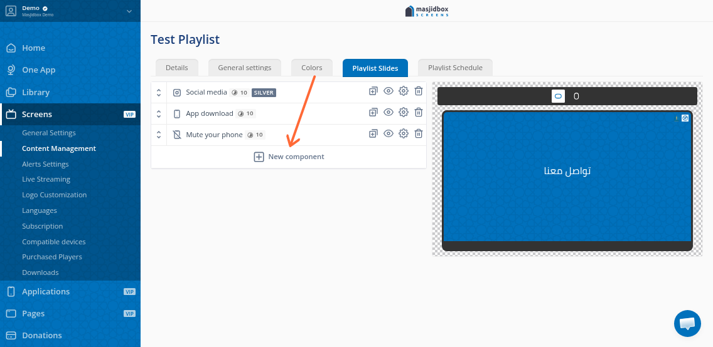Image resolution: width=713 pixels, height=347 pixels.
Task: Select the Playlist Slides tab
Action: pyautogui.click(x=375, y=68)
